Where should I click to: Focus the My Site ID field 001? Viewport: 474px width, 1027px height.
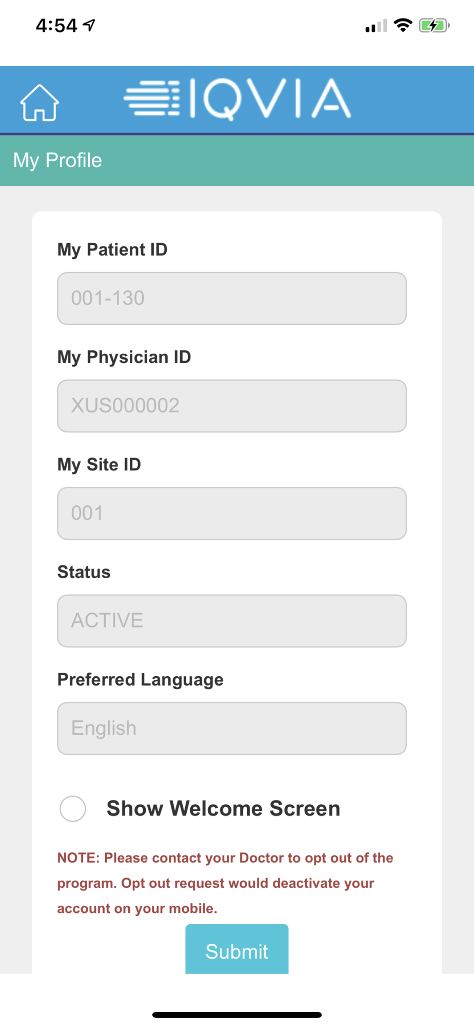pos(232,513)
